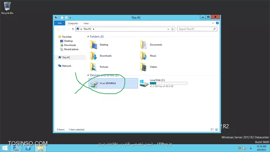Viewport: 270px width, 152px height.
Task: Click the muted speaker tray icon
Action: [x=245, y=148]
